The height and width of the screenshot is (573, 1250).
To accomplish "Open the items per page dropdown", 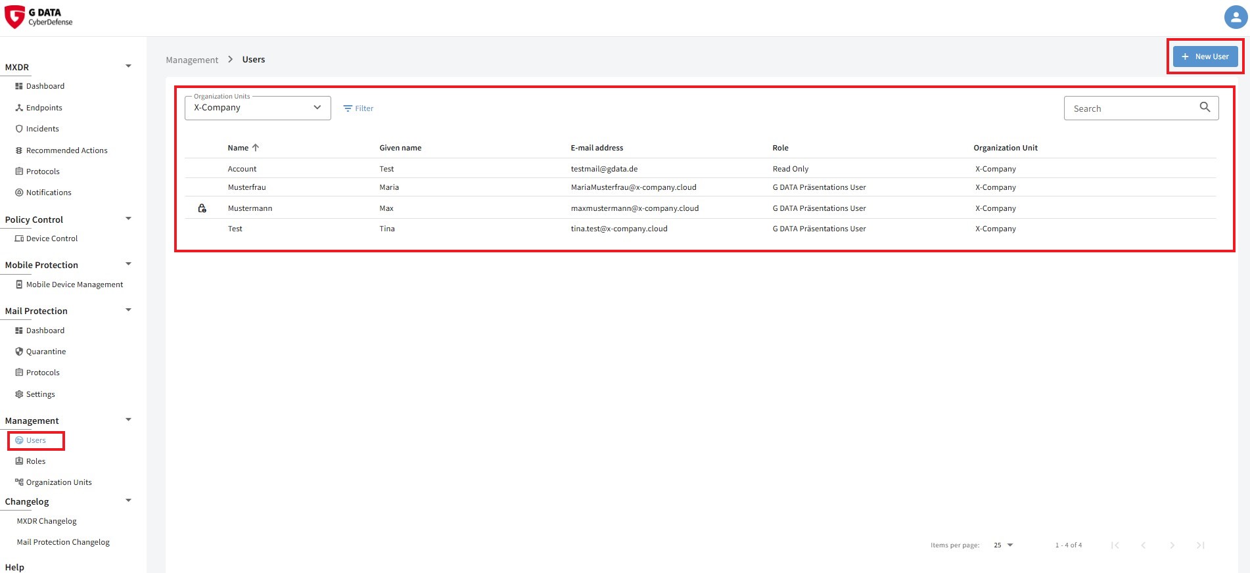I will coord(1003,545).
